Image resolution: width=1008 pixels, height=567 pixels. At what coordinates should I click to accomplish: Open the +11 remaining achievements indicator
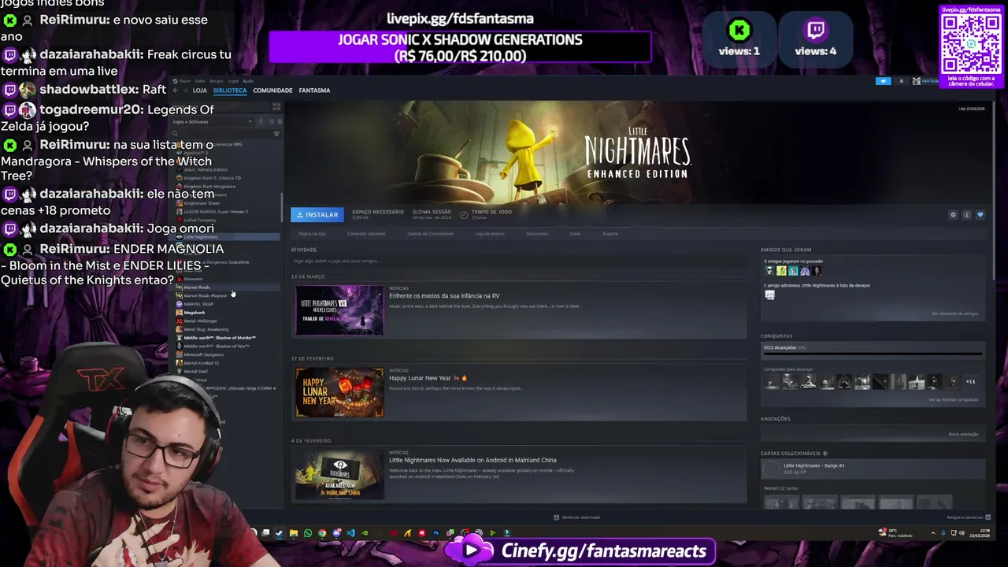[x=970, y=382]
